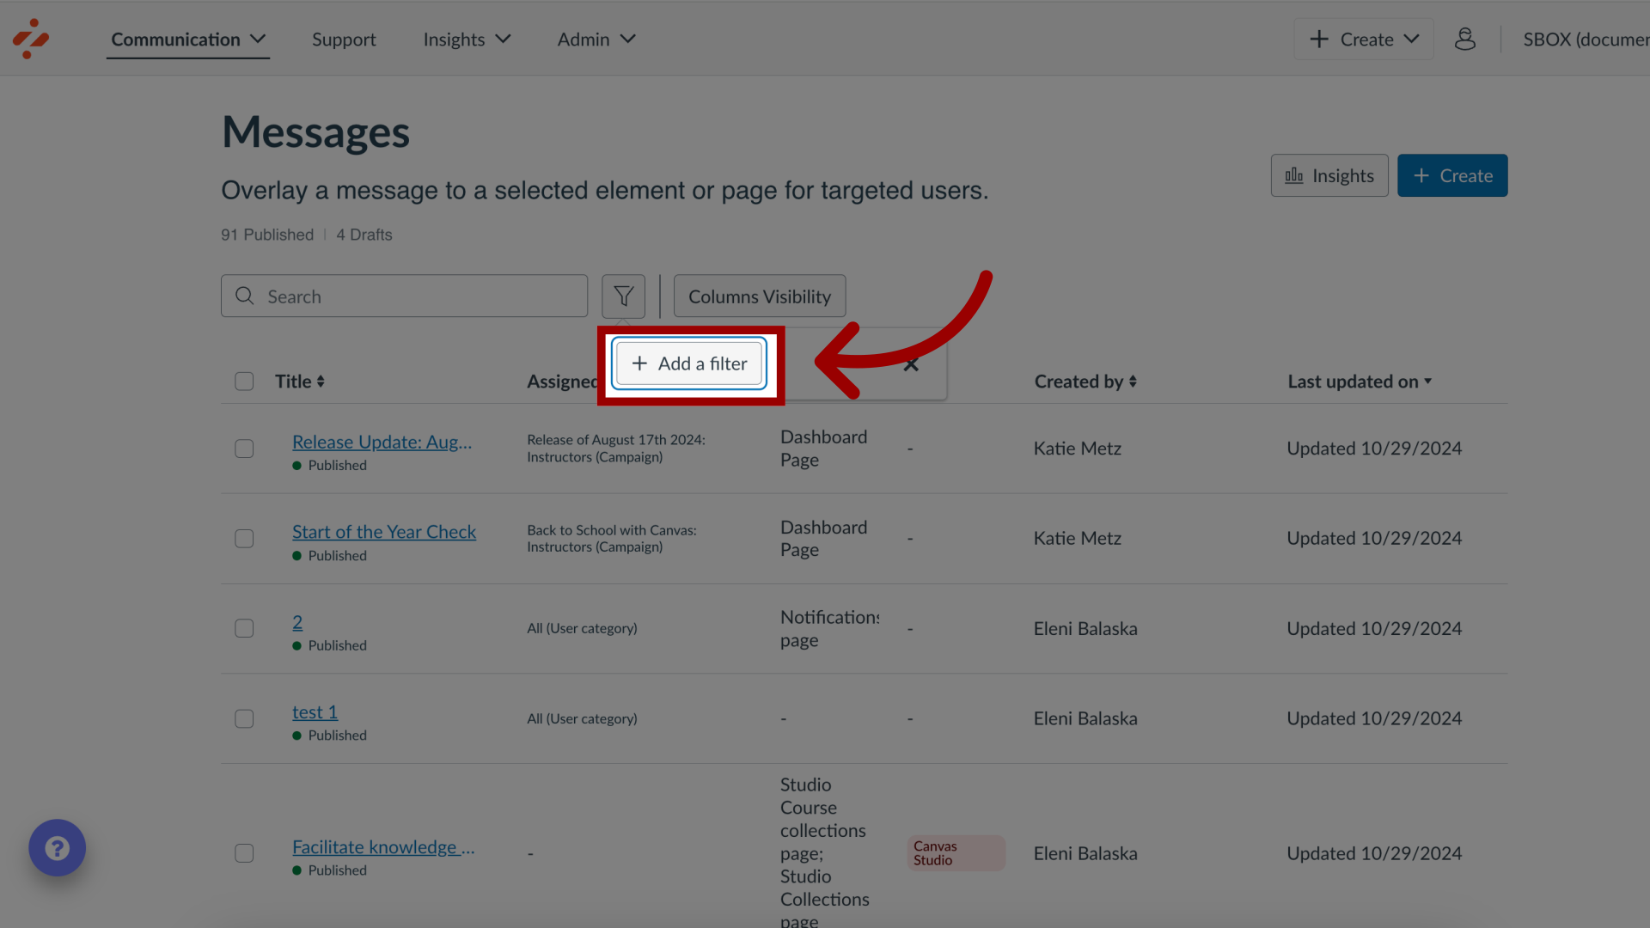Click the Messages page heading
Screen dimensions: 1650x928
315,132
